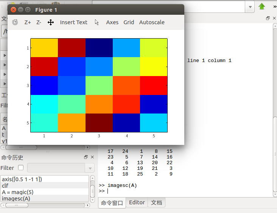Viewport: 277px width, 213px height.
Task: Select 'A = magic(5)' history entry
Action: (x=45, y=192)
